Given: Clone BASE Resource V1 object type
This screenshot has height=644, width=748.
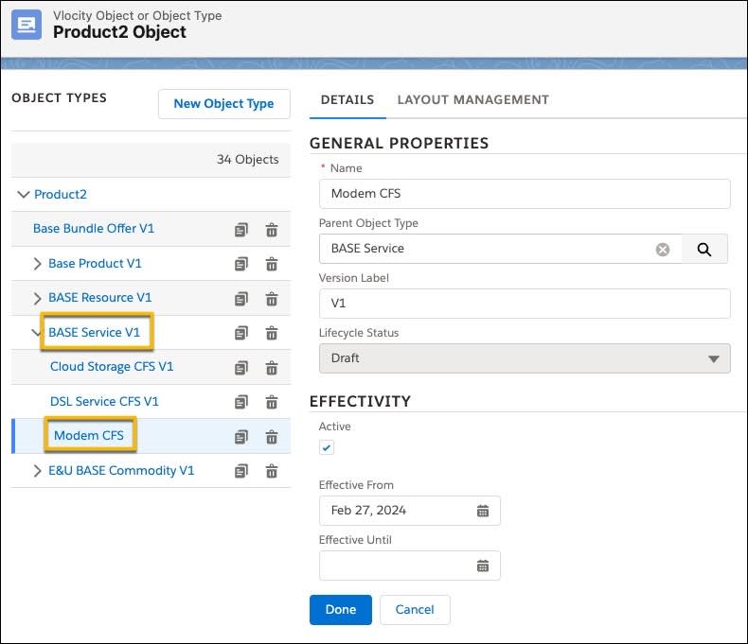Looking at the screenshot, I should pos(241,299).
